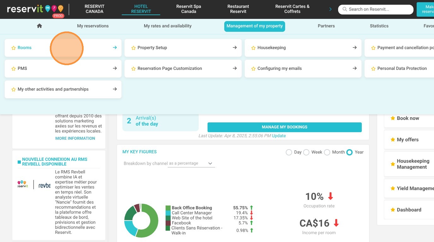This screenshot has width=434, height=242.
Task: Click the PMS card arrow
Action: pyautogui.click(x=115, y=68)
